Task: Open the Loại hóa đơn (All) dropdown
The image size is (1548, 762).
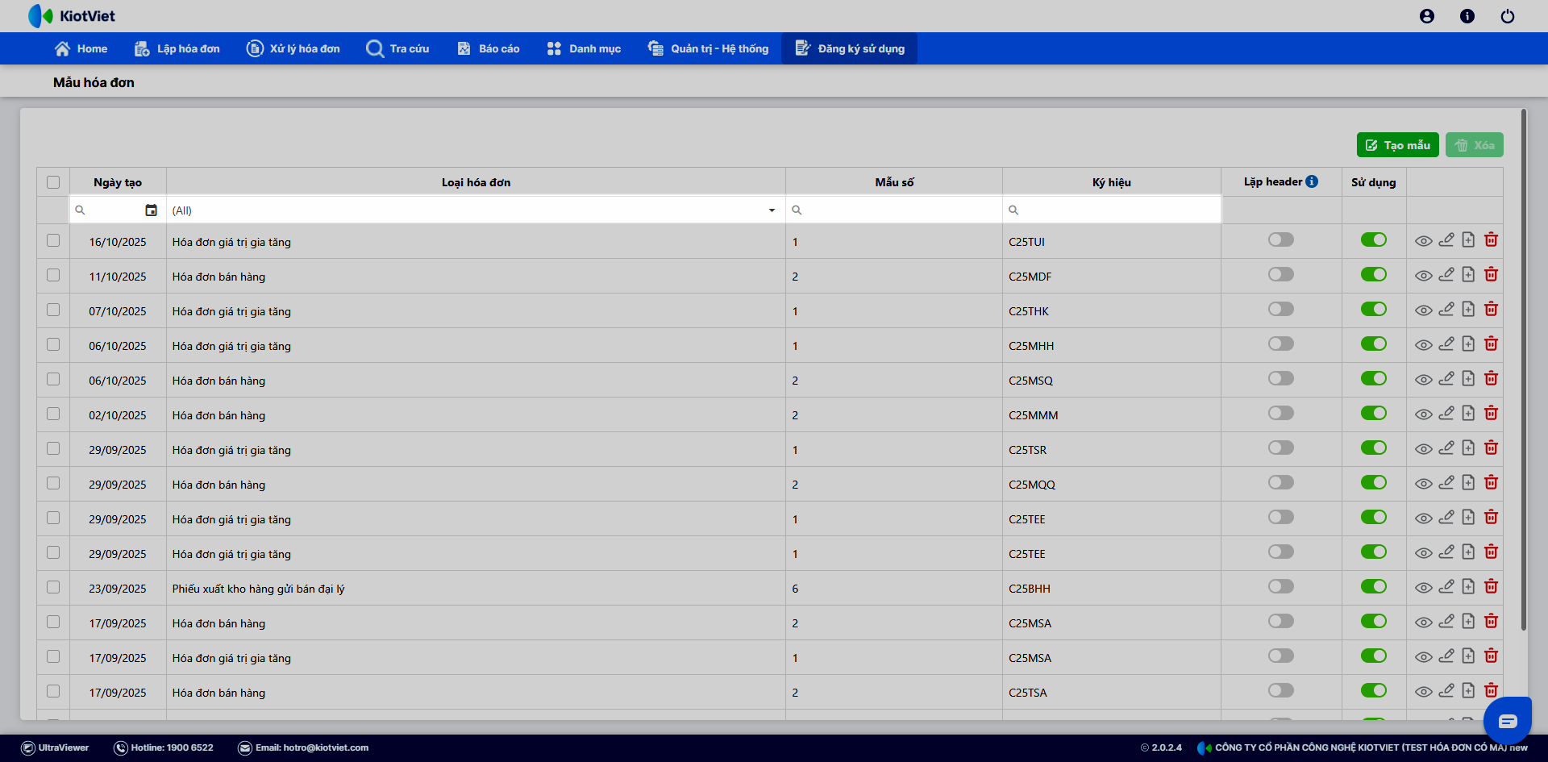Action: (476, 210)
